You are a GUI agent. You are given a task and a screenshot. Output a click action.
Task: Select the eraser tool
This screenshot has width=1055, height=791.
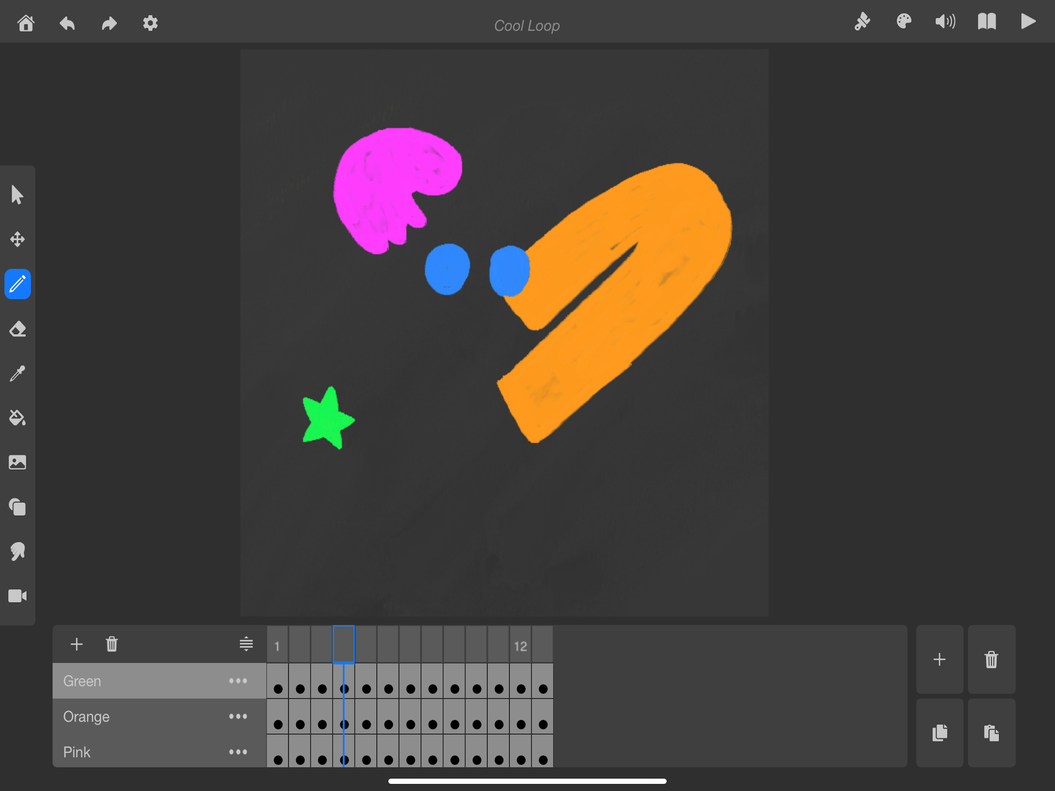pos(17,329)
